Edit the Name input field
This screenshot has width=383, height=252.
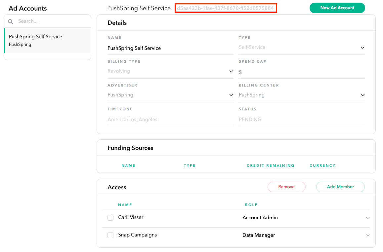tap(170, 48)
